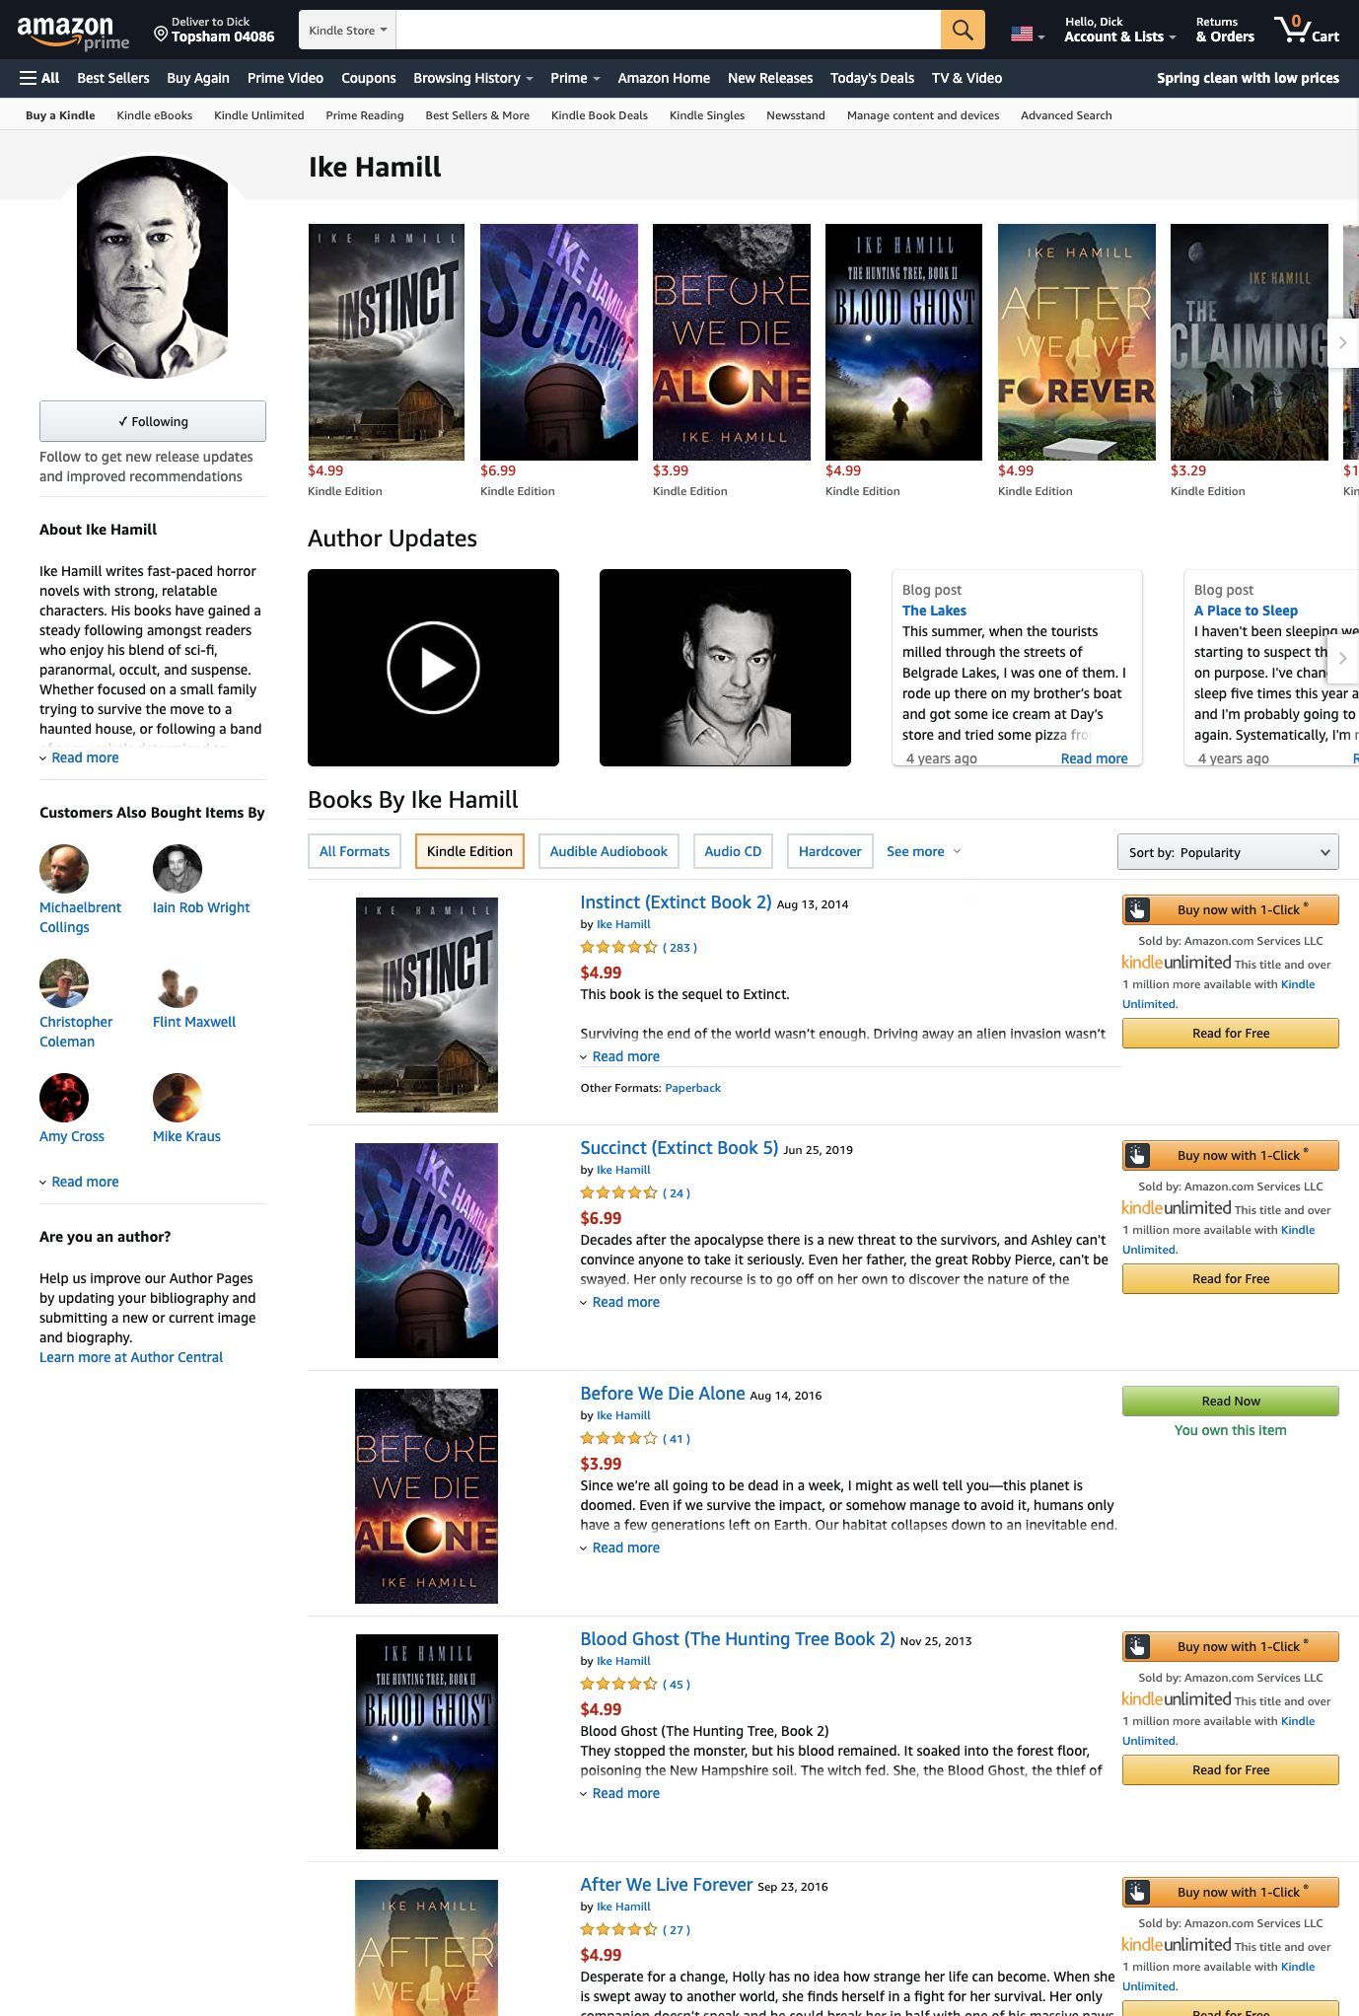Open the All hamburger menu
This screenshot has width=1359, height=2016.
[x=39, y=78]
